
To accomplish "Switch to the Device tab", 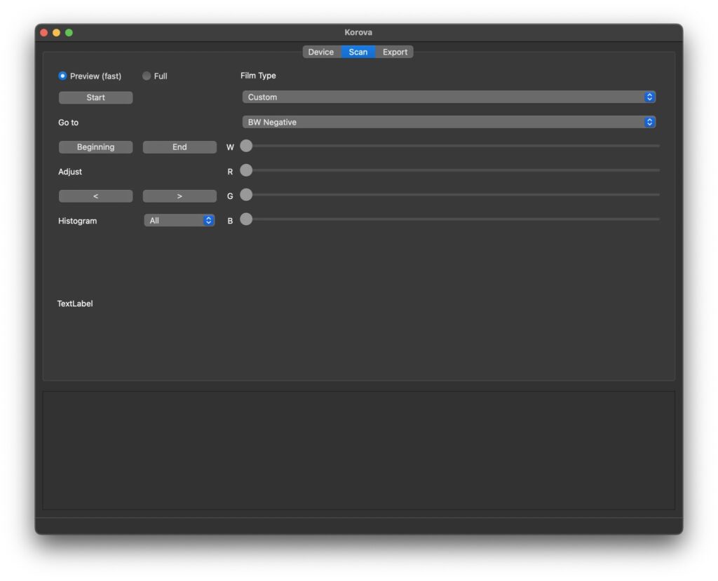I will tap(321, 52).
